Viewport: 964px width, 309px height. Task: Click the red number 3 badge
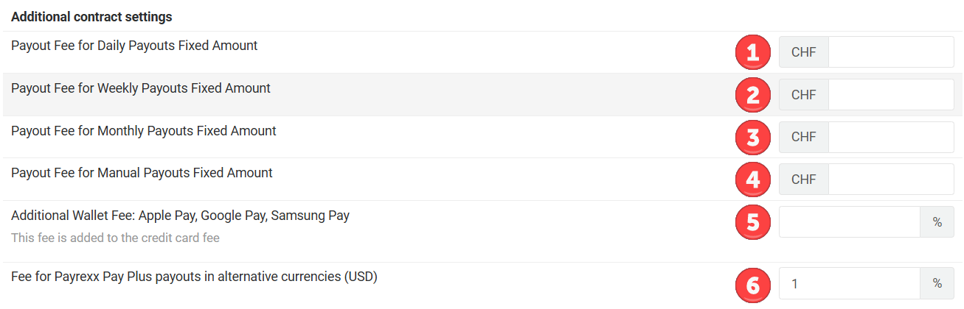pyautogui.click(x=753, y=137)
